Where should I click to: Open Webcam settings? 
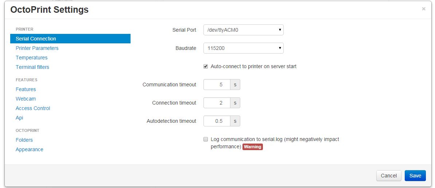pyautogui.click(x=26, y=99)
